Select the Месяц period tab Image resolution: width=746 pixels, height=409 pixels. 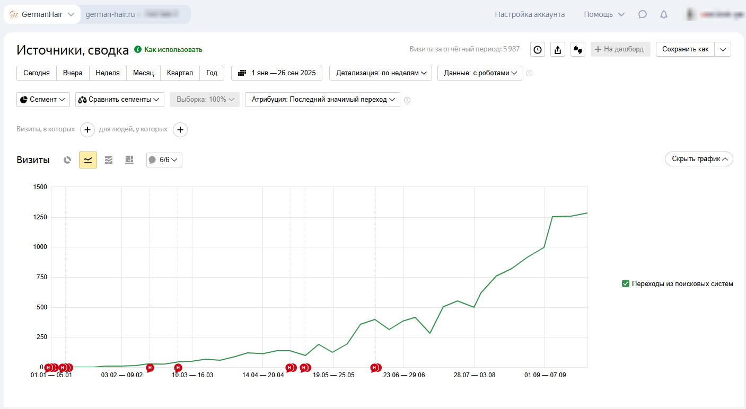tap(143, 73)
